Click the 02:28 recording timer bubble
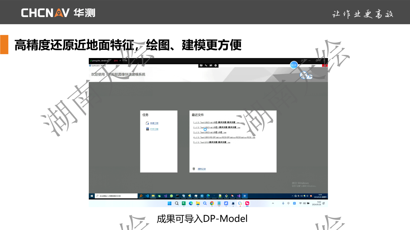The image size is (410, 230). (x=294, y=65)
